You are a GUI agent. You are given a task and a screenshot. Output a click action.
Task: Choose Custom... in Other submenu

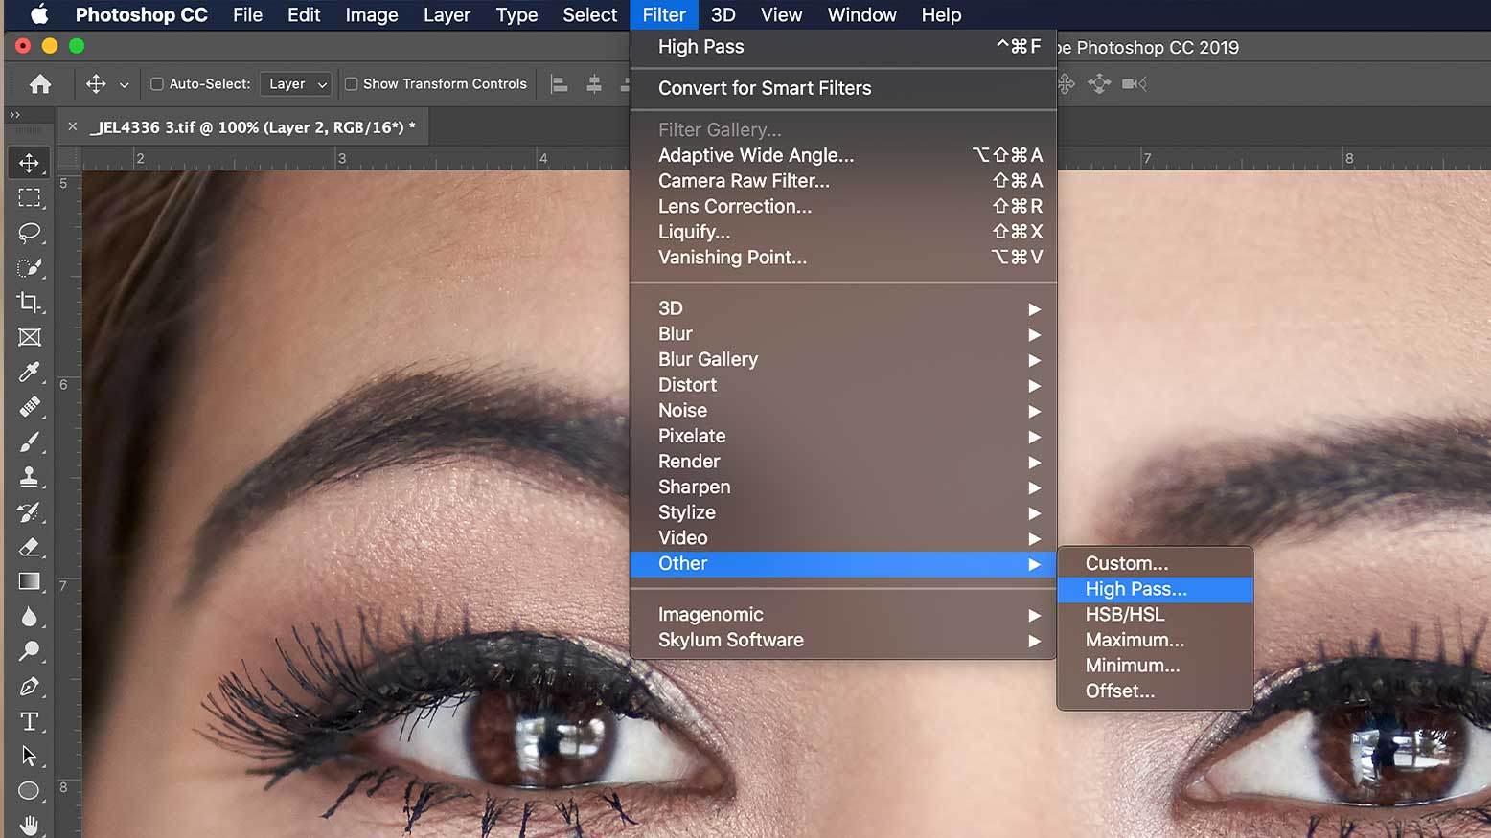(x=1155, y=564)
